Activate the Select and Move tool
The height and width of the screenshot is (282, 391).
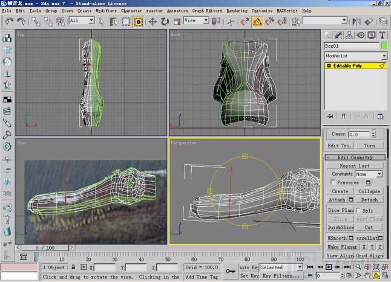(x=153, y=22)
